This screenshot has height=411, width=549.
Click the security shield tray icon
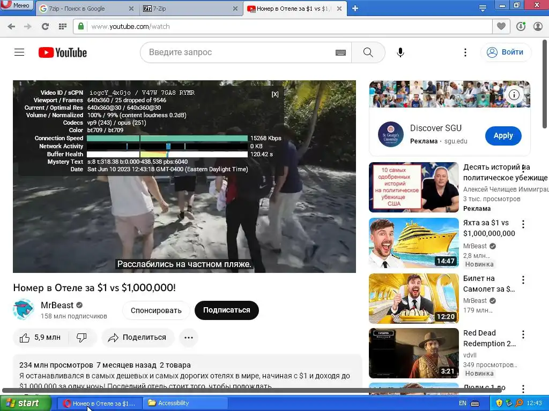pos(499,404)
